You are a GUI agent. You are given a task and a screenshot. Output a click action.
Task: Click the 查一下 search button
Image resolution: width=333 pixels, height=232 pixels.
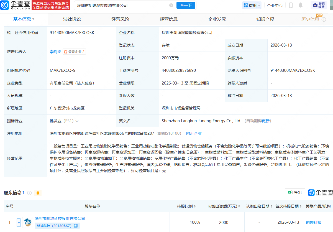tap(186, 5)
